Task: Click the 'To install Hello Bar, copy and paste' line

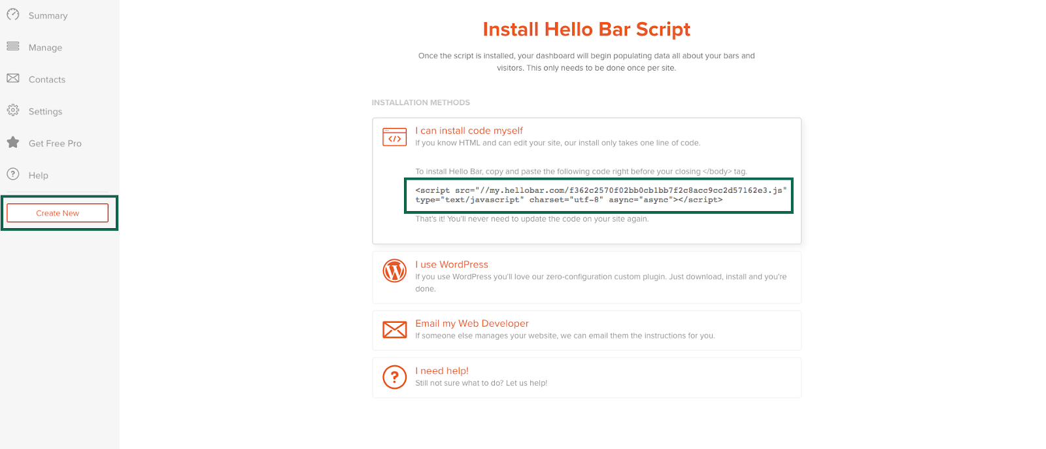Action: [x=581, y=172]
